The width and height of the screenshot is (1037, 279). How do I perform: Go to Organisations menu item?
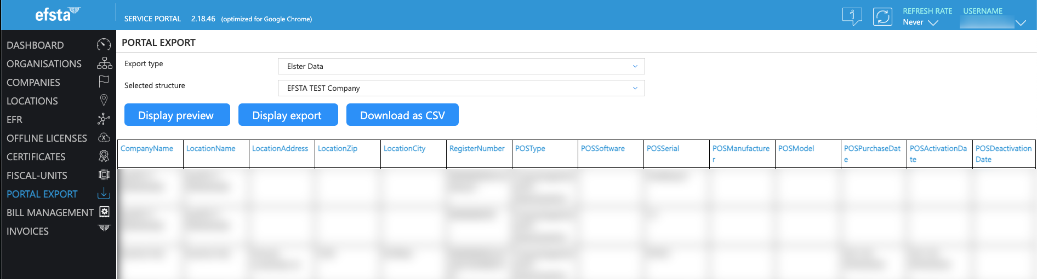click(44, 63)
